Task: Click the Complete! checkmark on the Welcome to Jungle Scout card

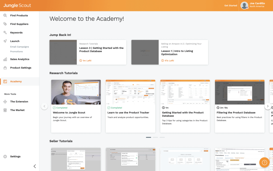Action: coord(54,108)
